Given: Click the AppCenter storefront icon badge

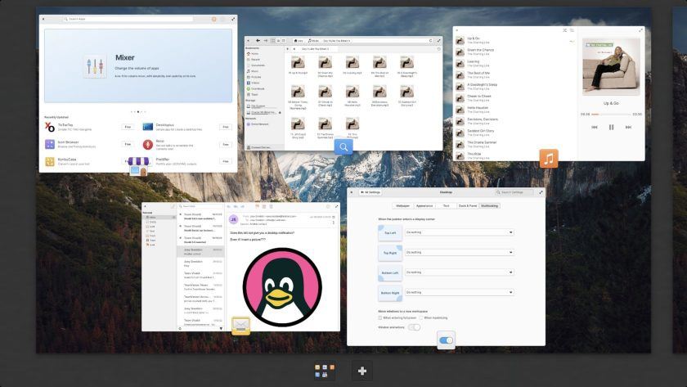Looking at the screenshot, I should click(x=138, y=167).
